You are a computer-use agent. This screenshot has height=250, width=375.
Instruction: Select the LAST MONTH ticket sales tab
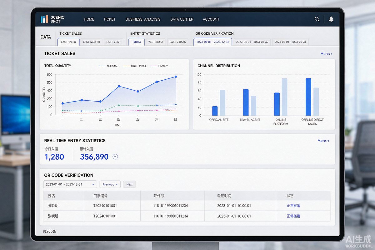click(x=91, y=42)
